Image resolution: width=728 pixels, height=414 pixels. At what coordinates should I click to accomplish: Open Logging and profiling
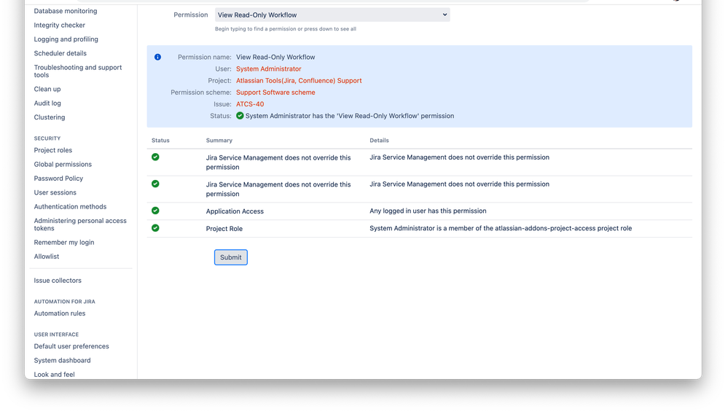[x=66, y=39]
